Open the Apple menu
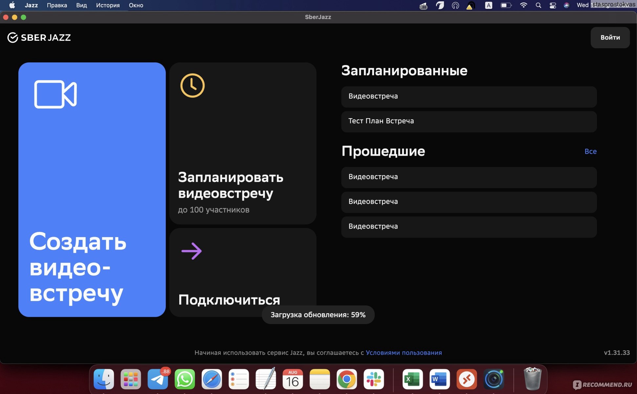 (12, 5)
